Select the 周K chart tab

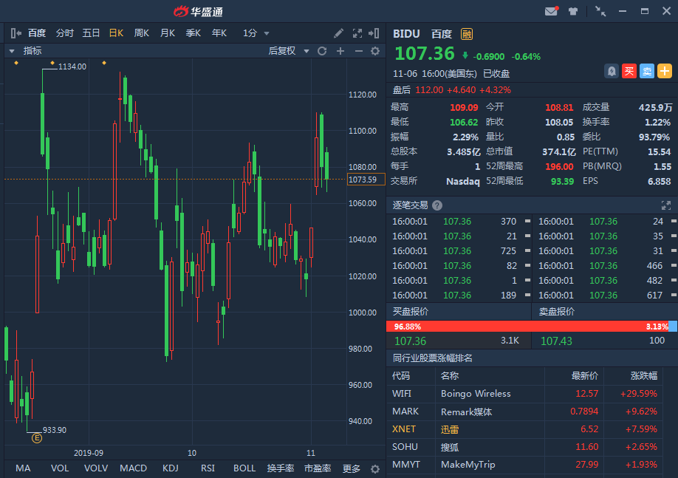tap(141, 33)
